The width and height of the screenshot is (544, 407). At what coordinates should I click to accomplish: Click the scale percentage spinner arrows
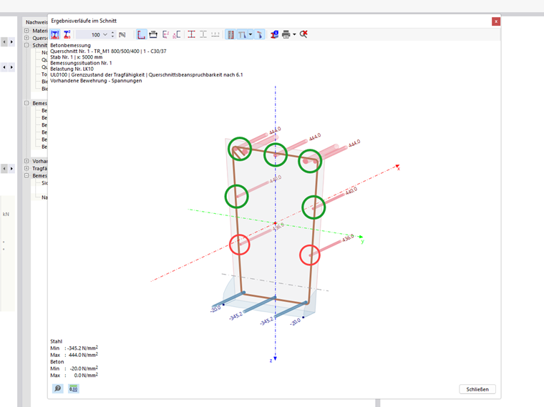113,34
